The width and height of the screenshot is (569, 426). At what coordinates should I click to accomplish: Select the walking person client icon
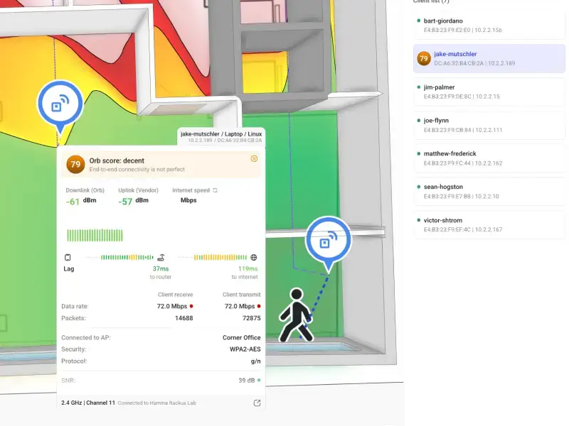296,315
